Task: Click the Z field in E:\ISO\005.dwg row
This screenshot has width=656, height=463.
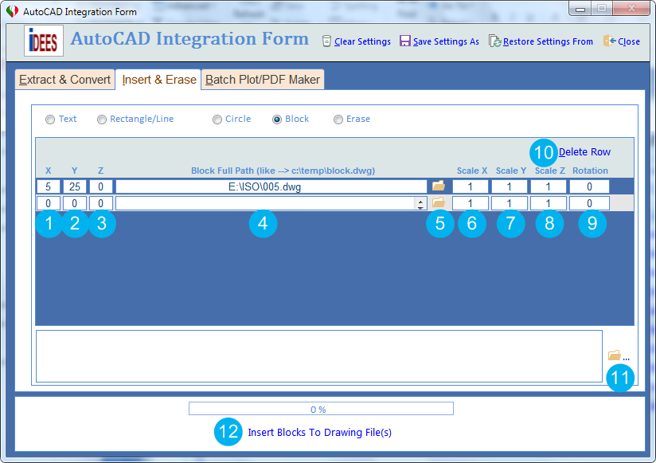Action: click(101, 186)
